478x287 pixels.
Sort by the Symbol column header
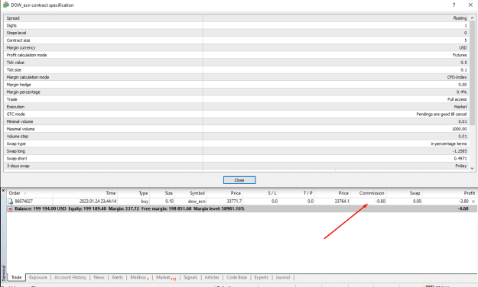pos(190,193)
